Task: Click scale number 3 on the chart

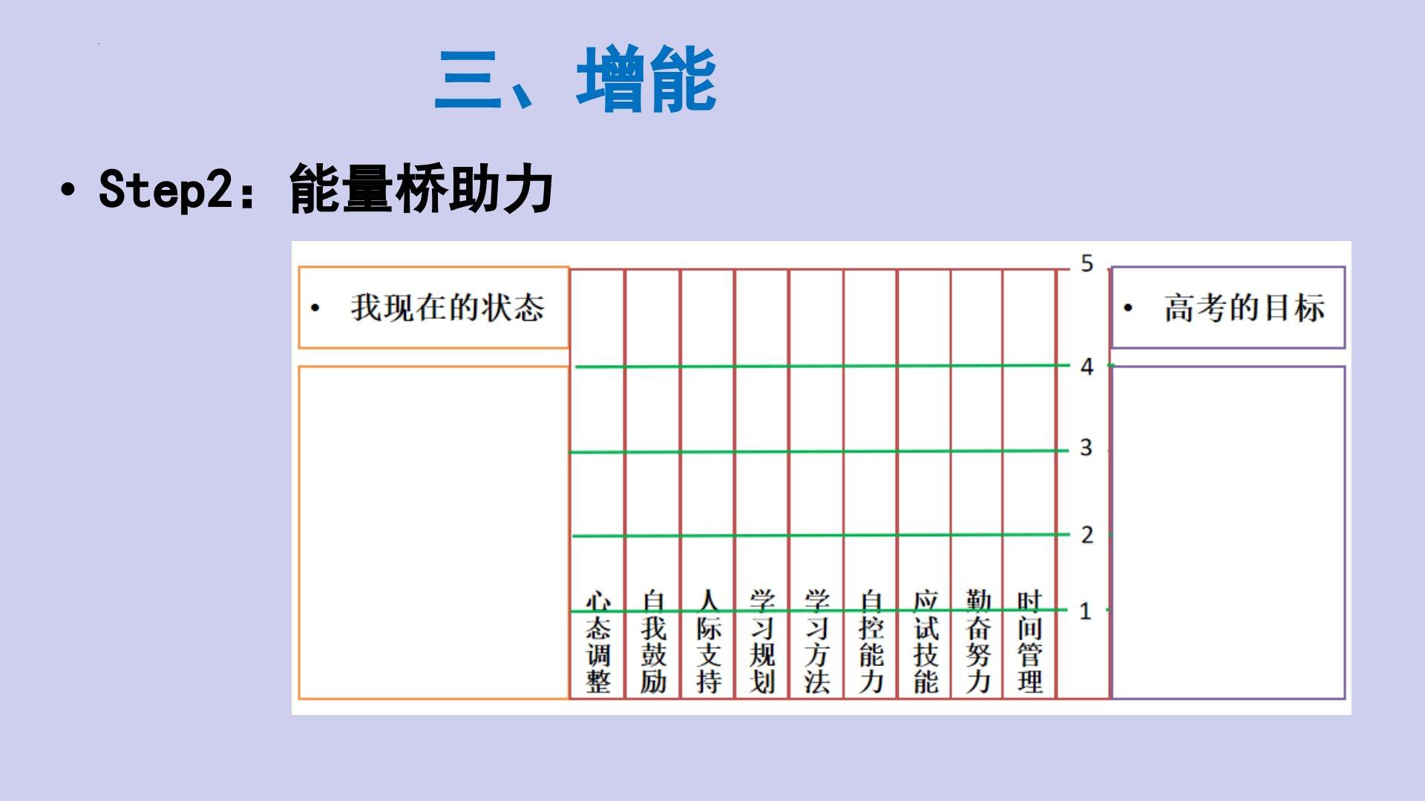Action: 1086,448
